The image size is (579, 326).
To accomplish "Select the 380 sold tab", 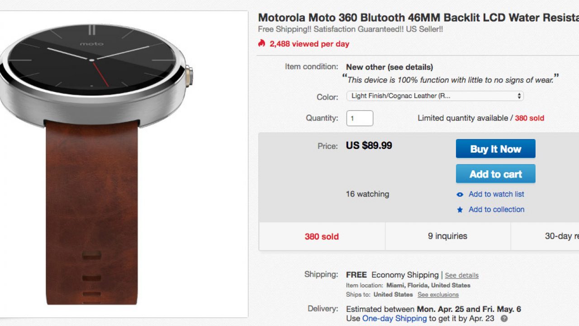I will [x=322, y=236].
